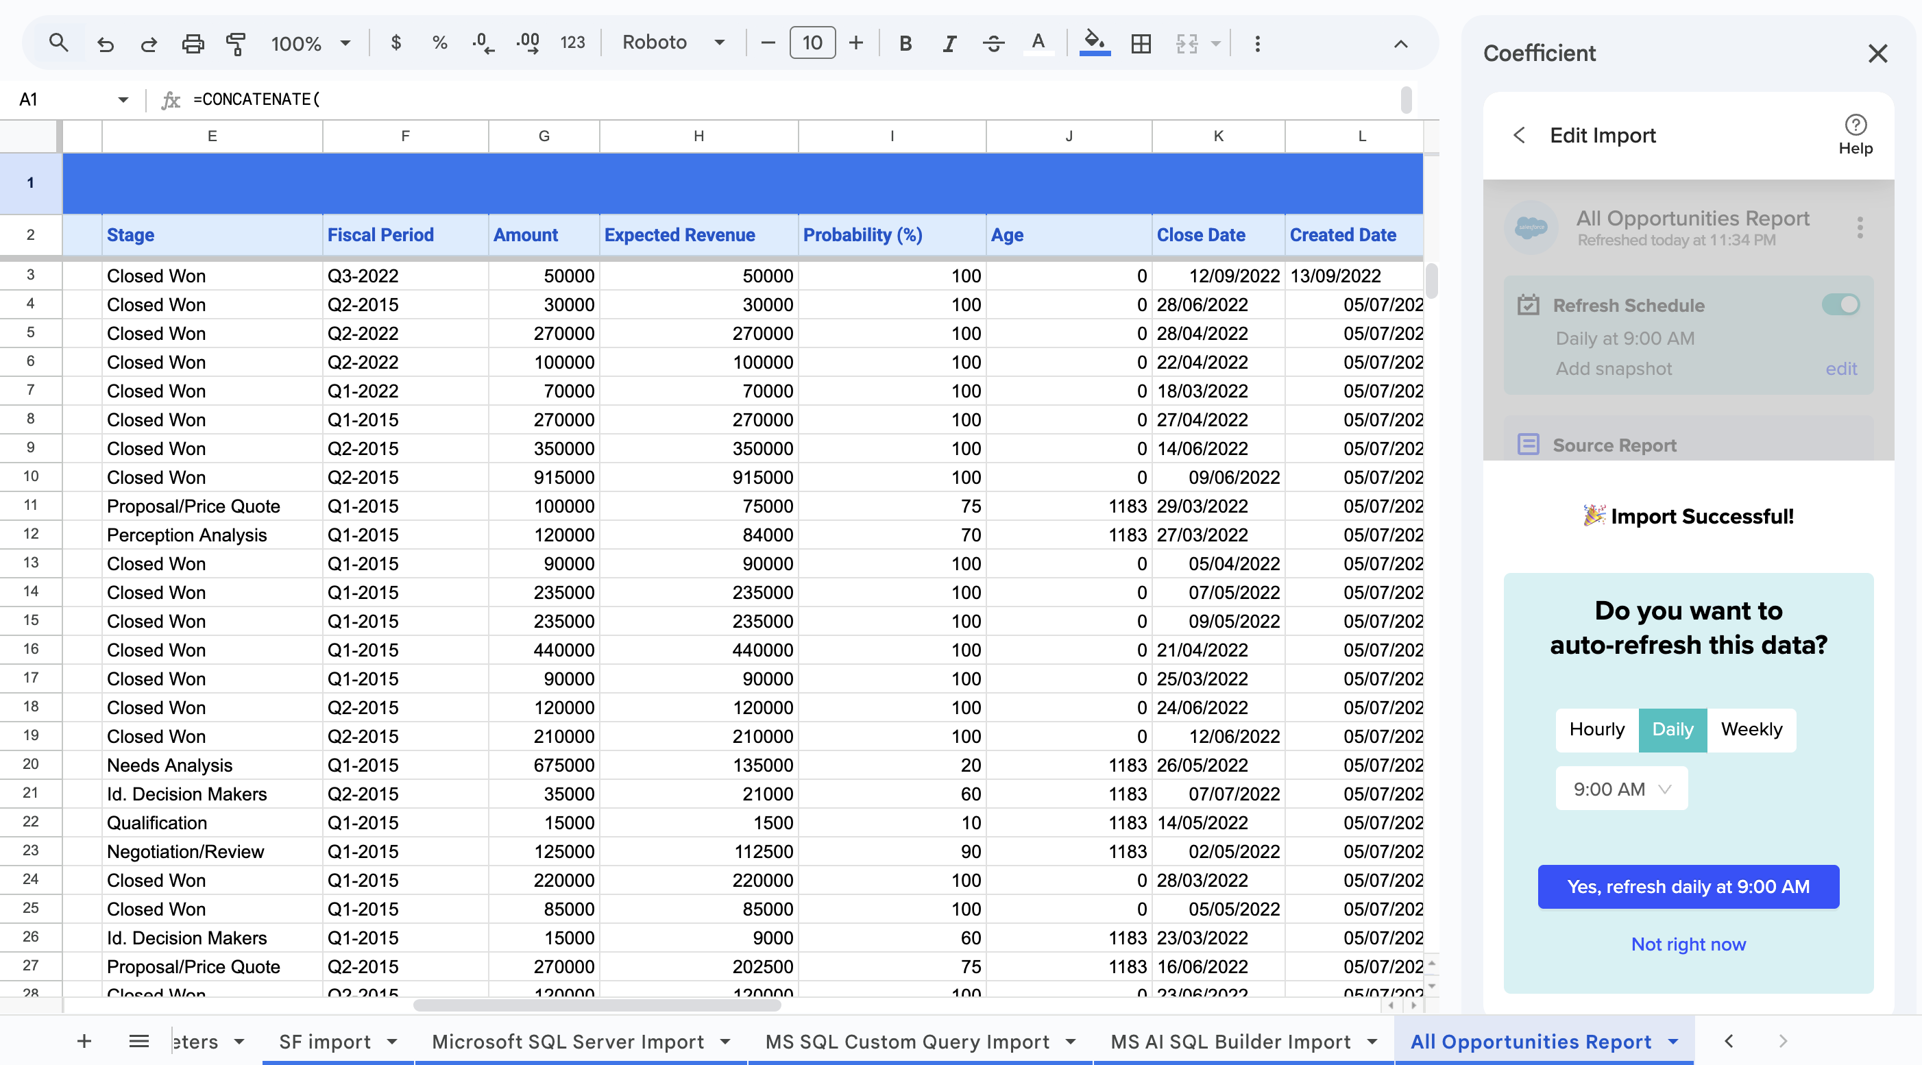Undo the last action
The height and width of the screenshot is (1065, 1922).
tap(105, 42)
